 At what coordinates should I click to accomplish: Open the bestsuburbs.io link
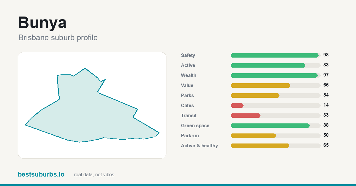(41, 174)
